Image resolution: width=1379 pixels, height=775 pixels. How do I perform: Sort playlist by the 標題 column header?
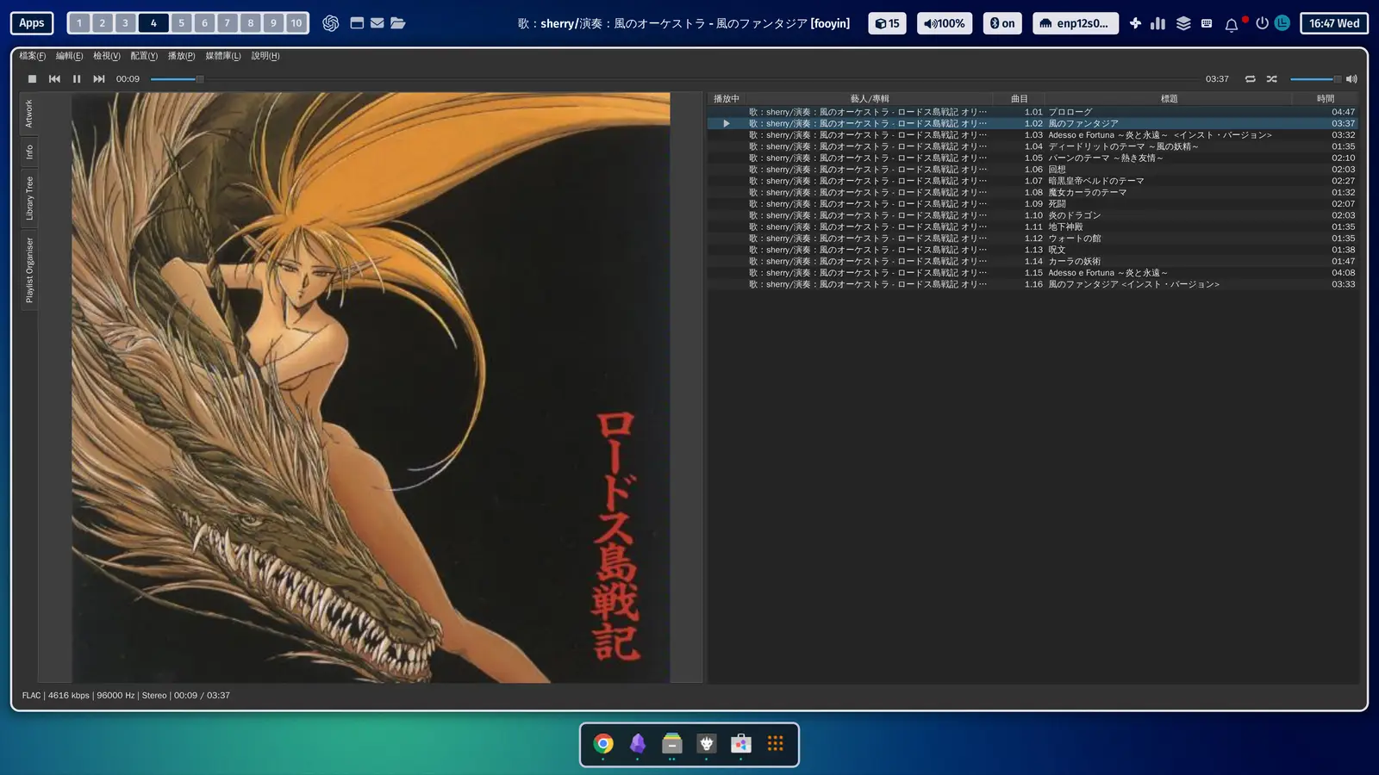point(1169,99)
